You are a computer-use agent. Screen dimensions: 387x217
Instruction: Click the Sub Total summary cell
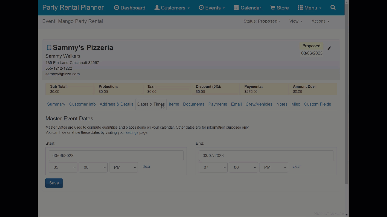click(70, 89)
